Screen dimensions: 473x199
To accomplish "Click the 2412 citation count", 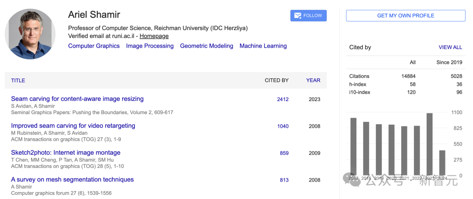I will coord(283,99).
